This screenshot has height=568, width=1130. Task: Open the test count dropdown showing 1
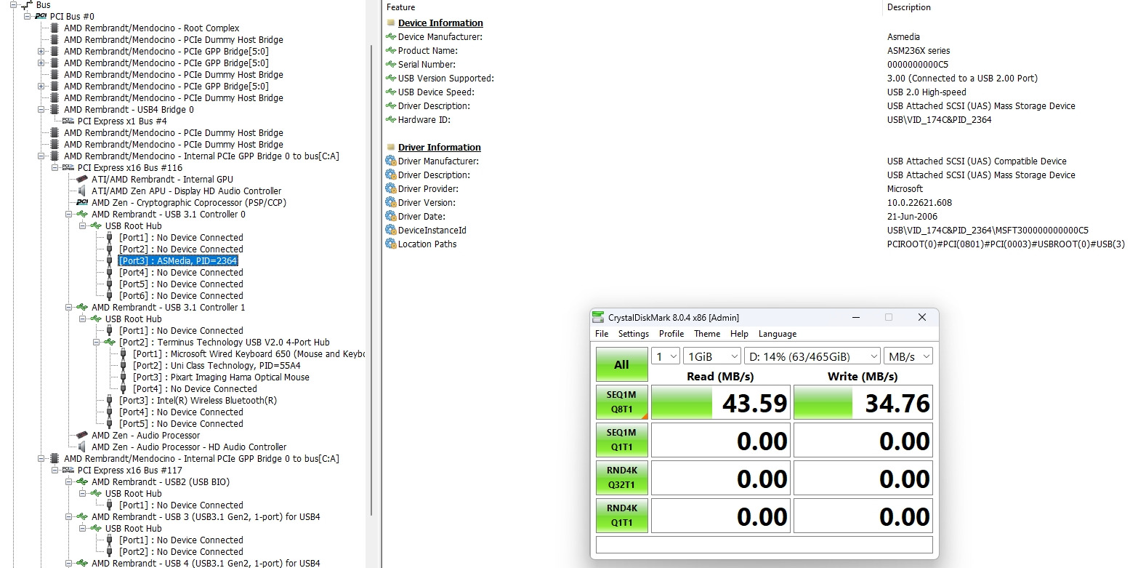[666, 356]
